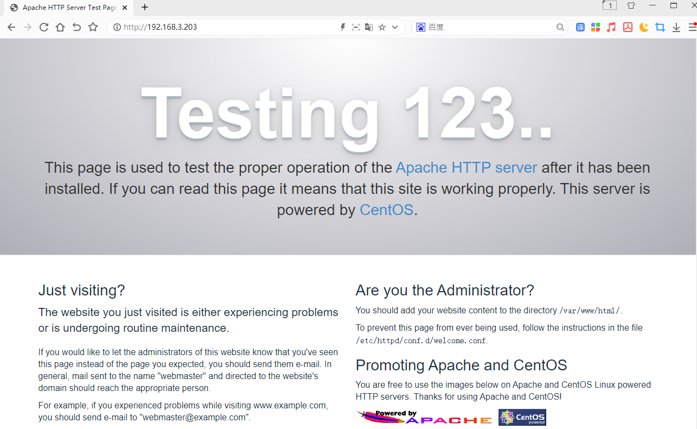Click the "Just visiting?" heading
This screenshot has width=697, height=429.
(x=81, y=291)
